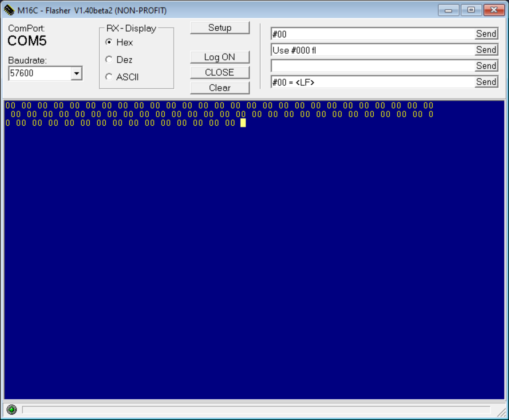Select the Hex RX display option
Viewport: 509px width, 420px height.
coord(109,42)
